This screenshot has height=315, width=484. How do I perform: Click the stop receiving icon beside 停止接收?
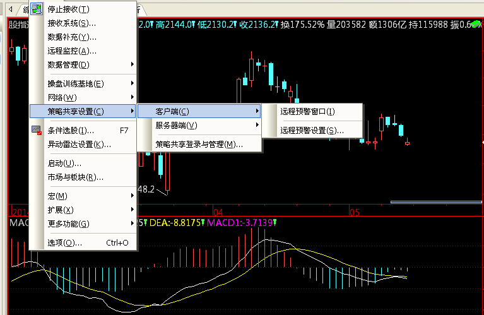37,9
